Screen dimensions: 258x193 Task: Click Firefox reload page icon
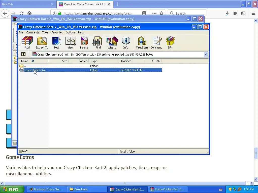pos(22,13)
